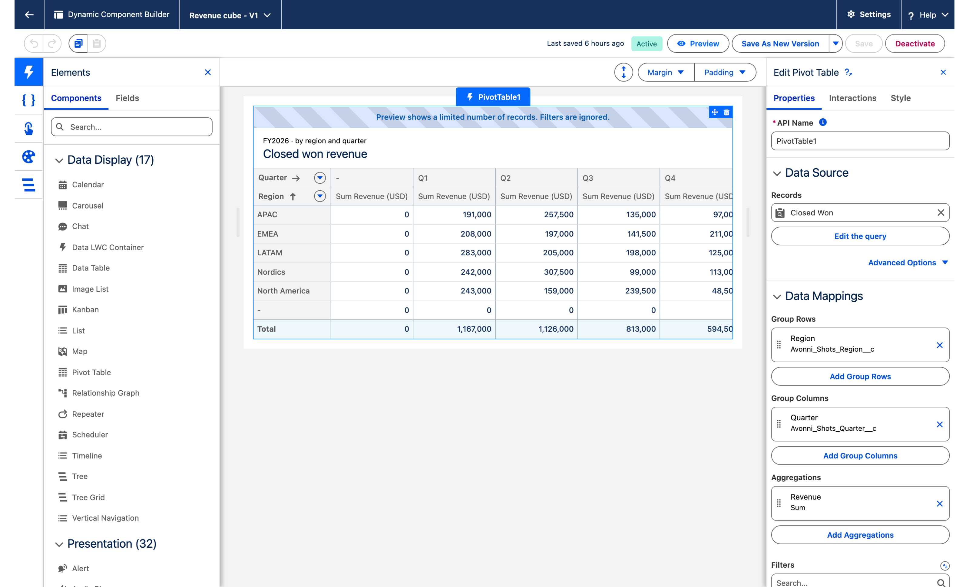The height and width of the screenshot is (587, 969).
Task: Open the palette styles sidebar icon
Action: click(x=29, y=157)
